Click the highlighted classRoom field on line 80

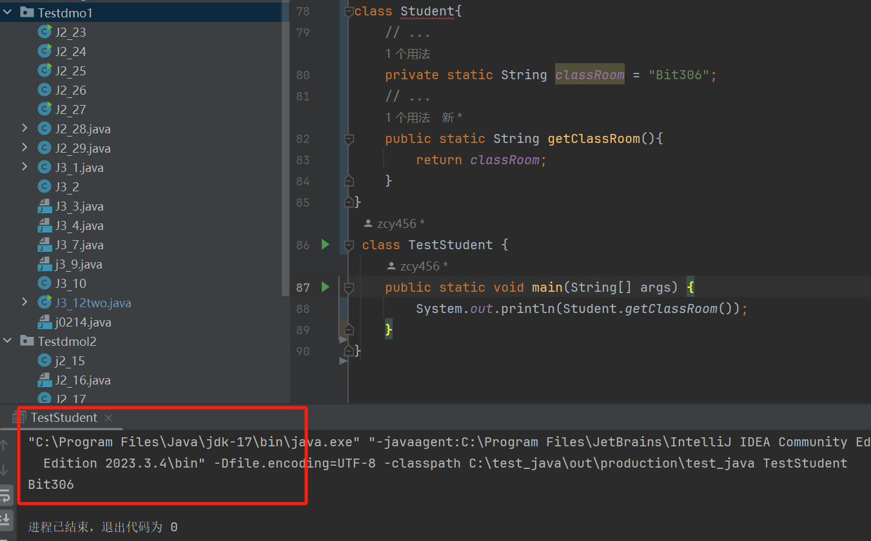tap(590, 75)
